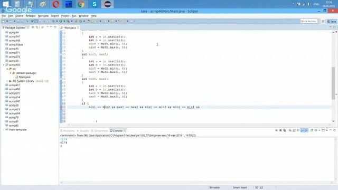Expand the main-template project
Image resolution: width=338 pixels, height=190 pixels.
(x=4, y=130)
